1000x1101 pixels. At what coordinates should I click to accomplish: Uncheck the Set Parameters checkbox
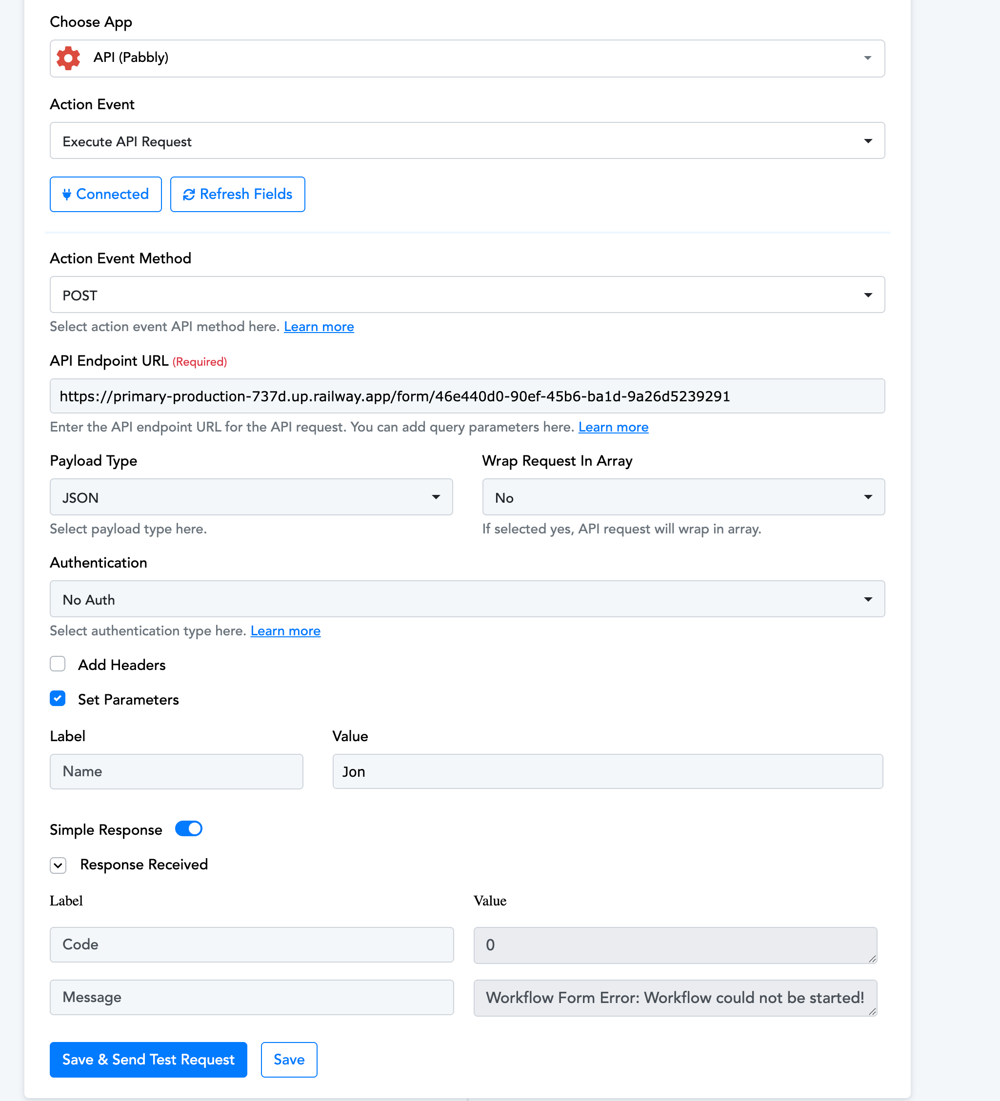click(x=58, y=699)
